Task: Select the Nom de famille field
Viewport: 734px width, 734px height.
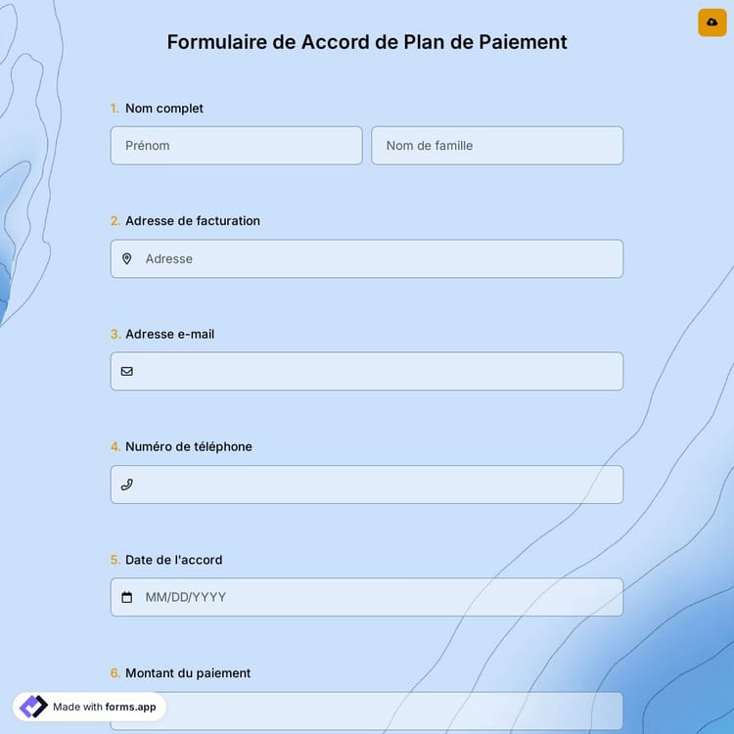Action: pyautogui.click(x=496, y=146)
